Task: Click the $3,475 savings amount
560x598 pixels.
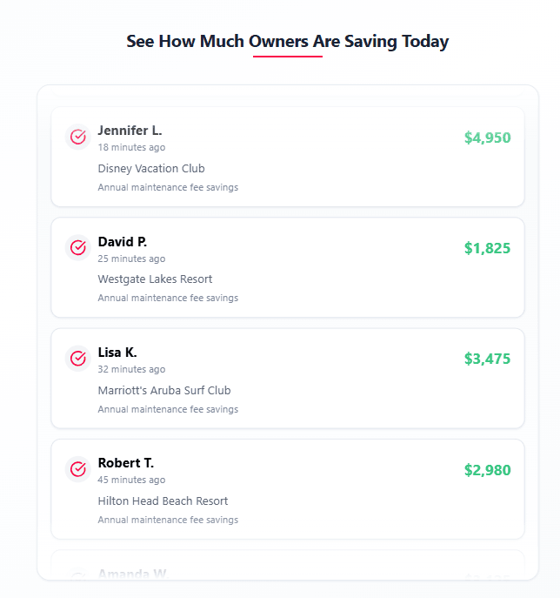Action: 487,359
